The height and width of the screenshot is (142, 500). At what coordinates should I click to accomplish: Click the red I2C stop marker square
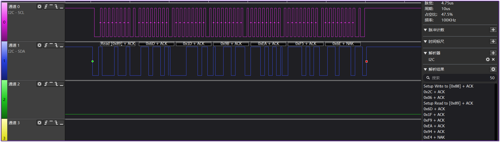366,61
